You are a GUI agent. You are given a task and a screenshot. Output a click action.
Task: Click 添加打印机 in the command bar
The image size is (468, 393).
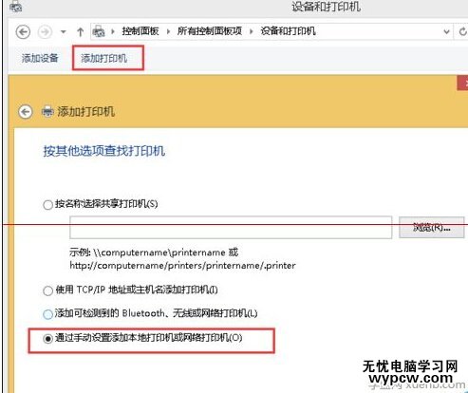pos(104,58)
